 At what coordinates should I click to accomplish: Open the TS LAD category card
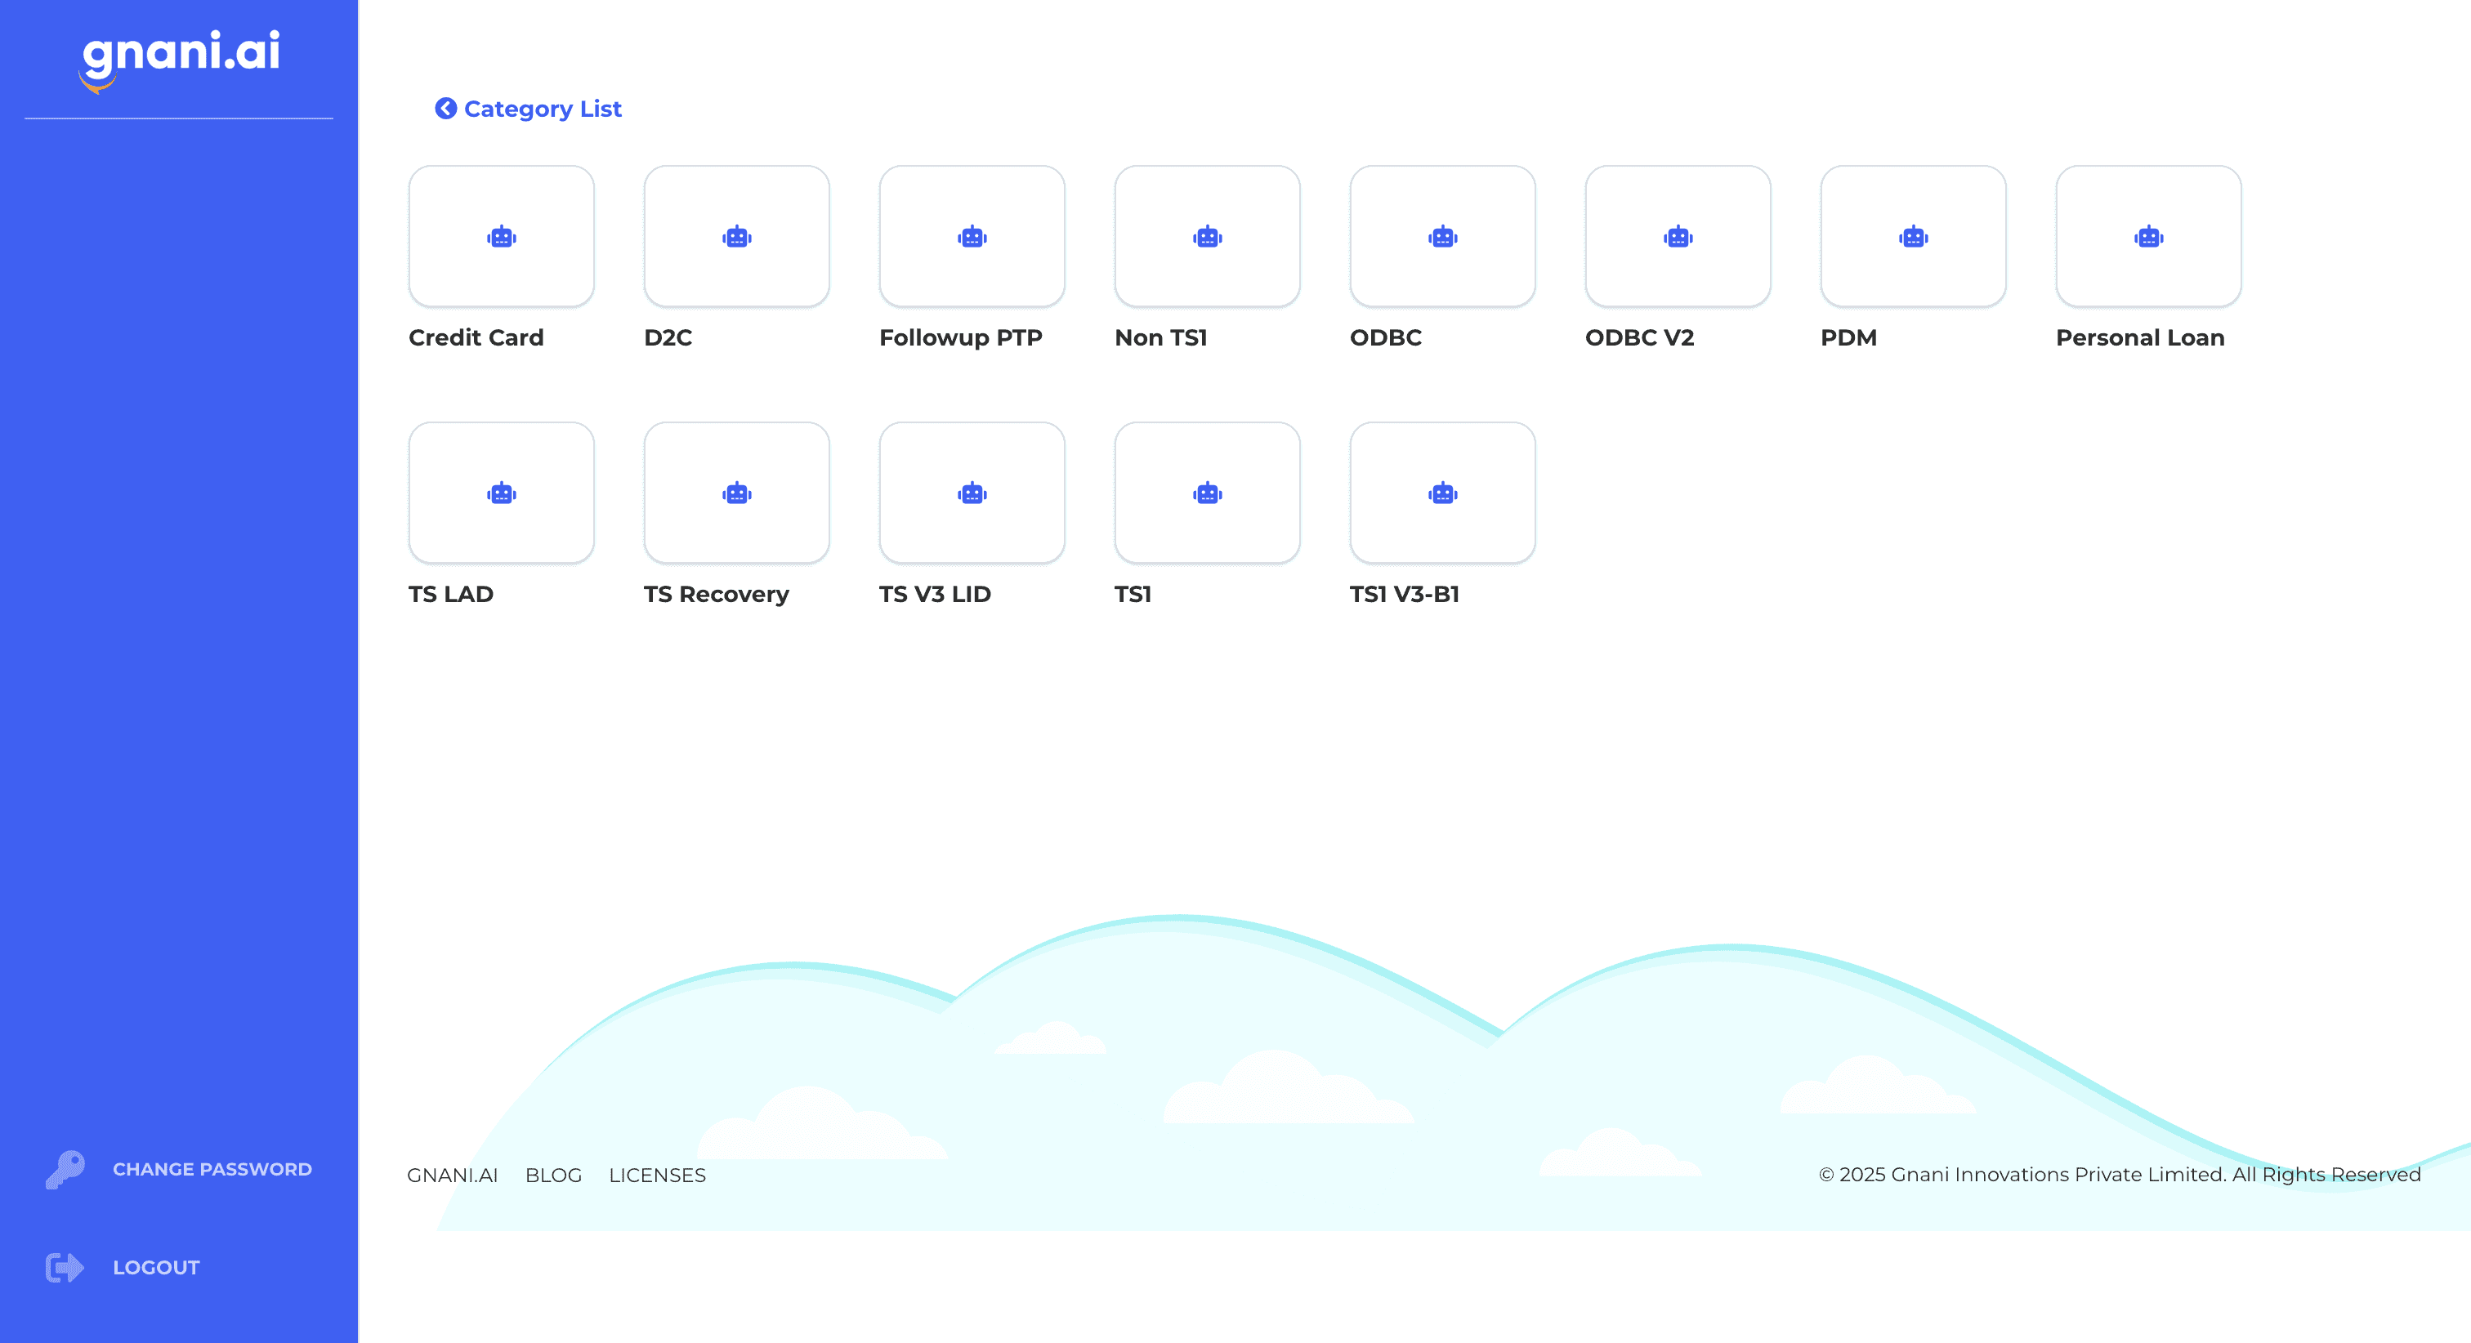(x=501, y=493)
